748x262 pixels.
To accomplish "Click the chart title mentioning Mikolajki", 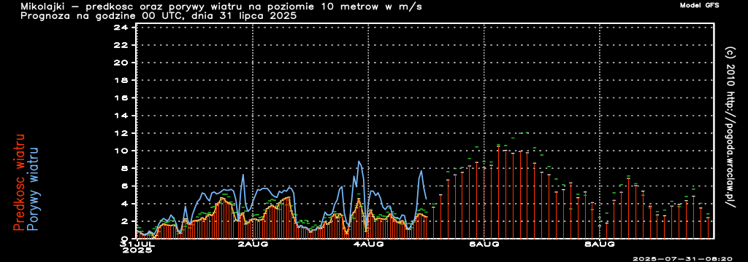I will [x=221, y=7].
